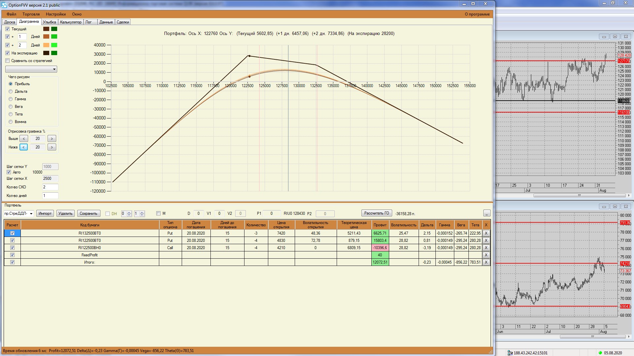634x356 pixels.
Task: Click the Удалить button
Action: 65,213
